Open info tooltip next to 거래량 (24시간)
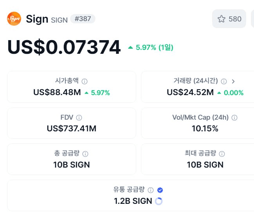Screen dimensions: 254x212 pos(224,81)
